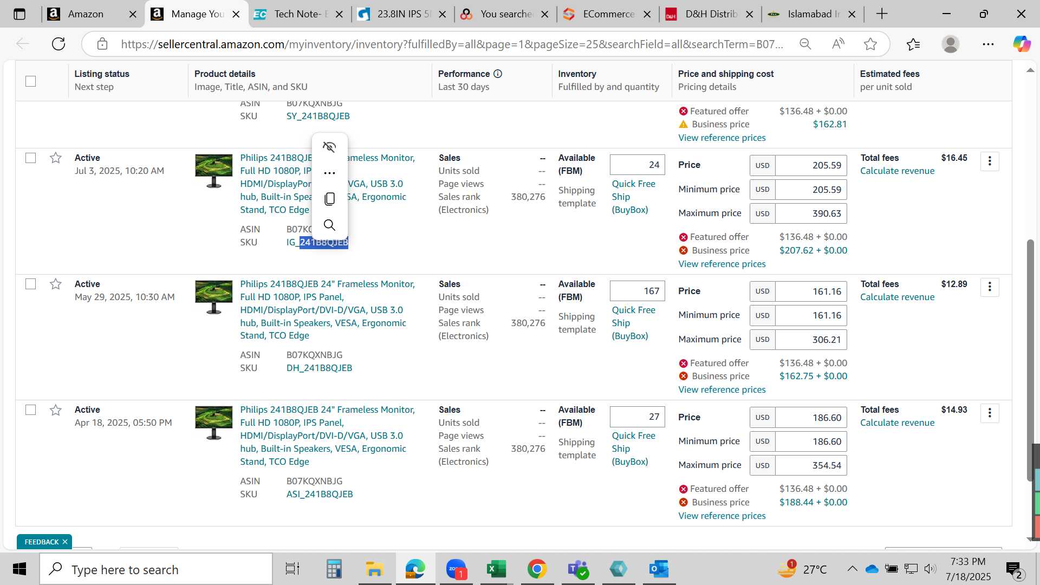Viewport: 1040px width, 585px height.
Task: Check the May 29, 2025 listing checkbox
Action: tap(31, 284)
